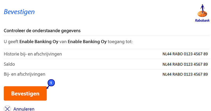Click the 'Controleer de onderstaande gegevens' text
211x111 pixels.
[42, 30]
